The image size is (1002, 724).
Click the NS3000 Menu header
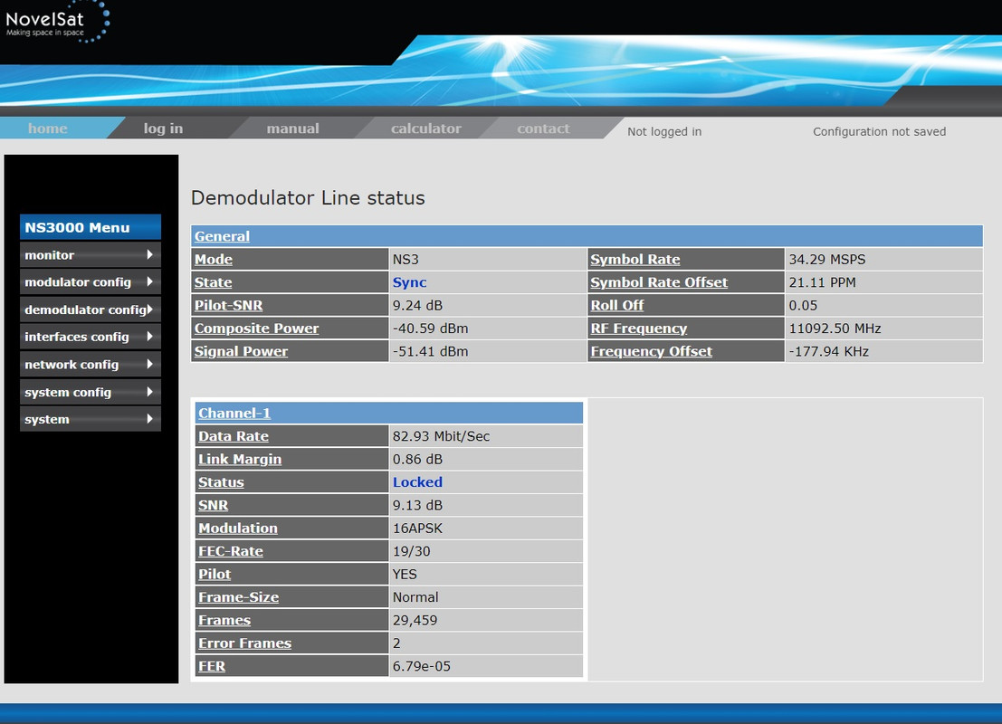pyautogui.click(x=91, y=227)
